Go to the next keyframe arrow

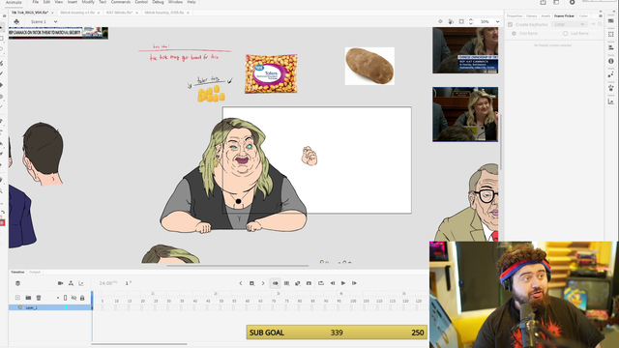(263, 283)
